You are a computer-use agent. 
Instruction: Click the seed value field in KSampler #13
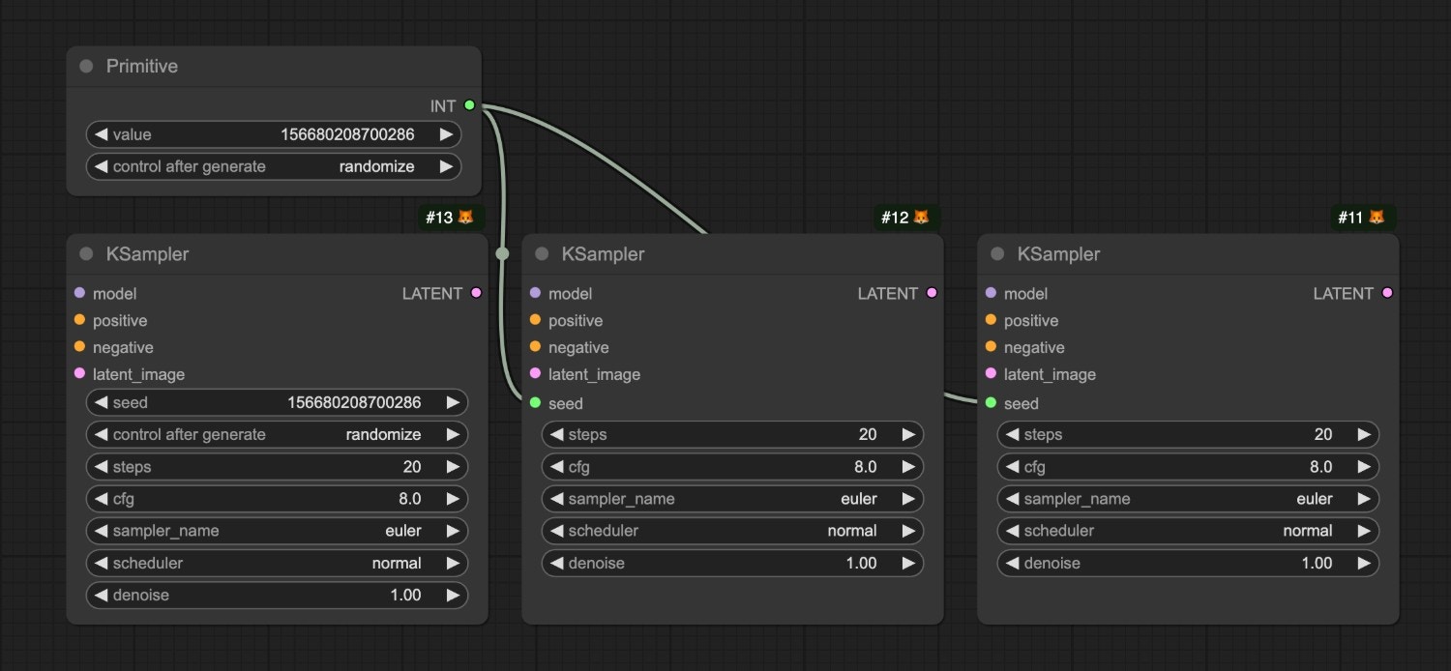(277, 402)
